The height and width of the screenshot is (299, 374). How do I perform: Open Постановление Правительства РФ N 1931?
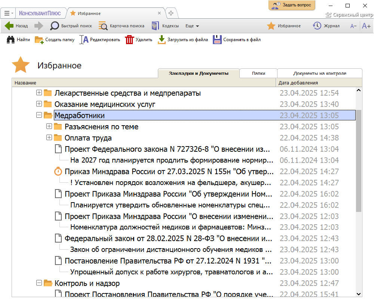[168, 261]
